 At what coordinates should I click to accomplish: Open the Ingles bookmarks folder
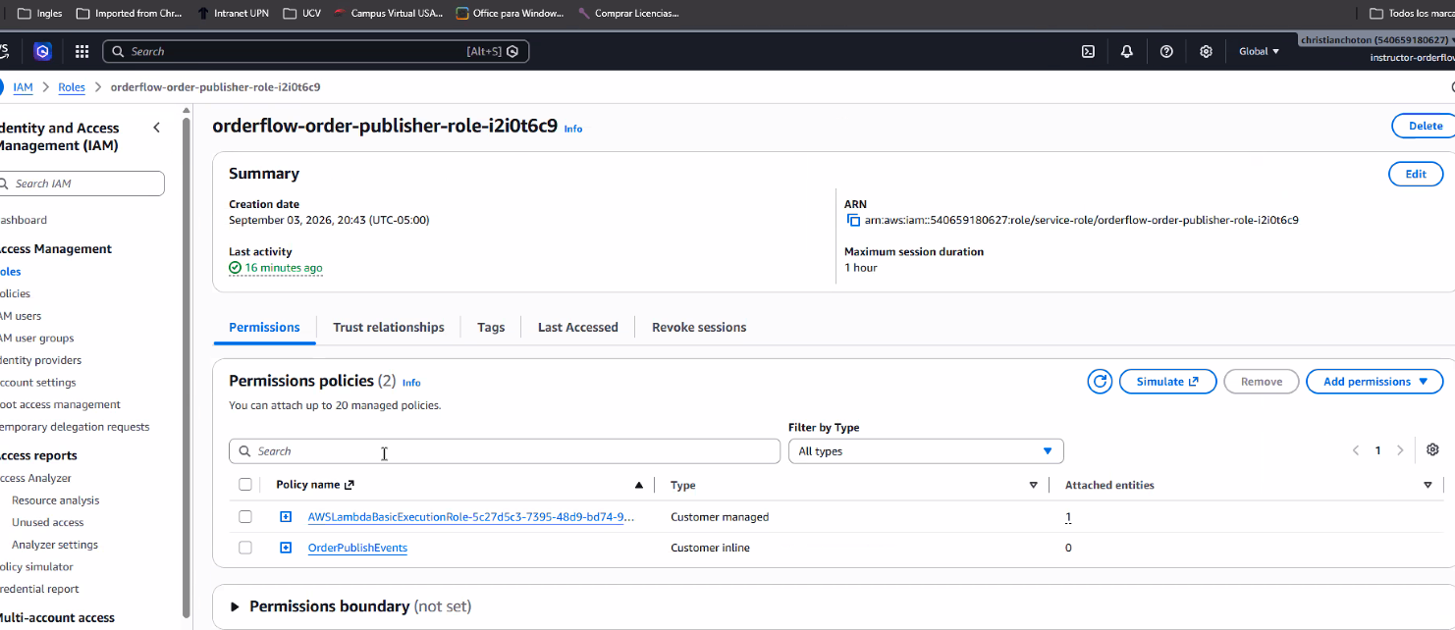click(39, 14)
